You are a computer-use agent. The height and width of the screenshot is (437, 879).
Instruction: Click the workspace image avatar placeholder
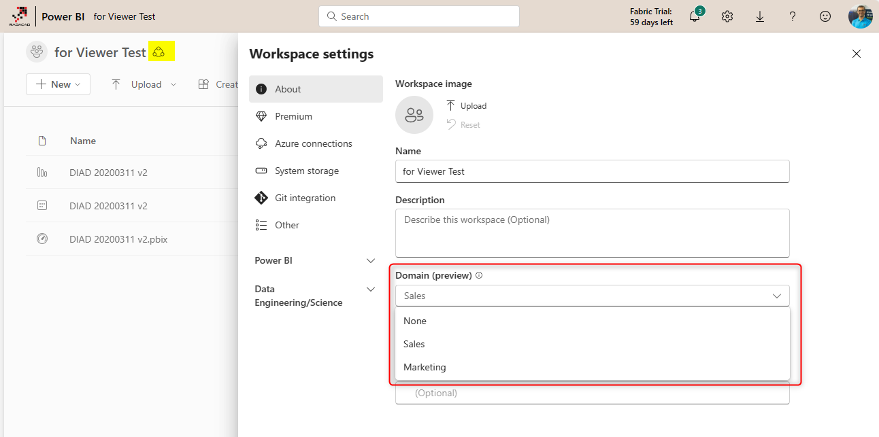[414, 115]
